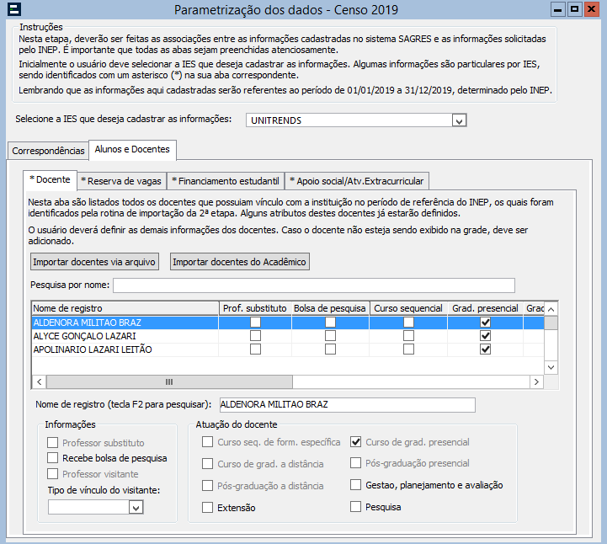
Task: Enable Recebe bolsa de pesquisa checkbox
Action: (x=54, y=458)
